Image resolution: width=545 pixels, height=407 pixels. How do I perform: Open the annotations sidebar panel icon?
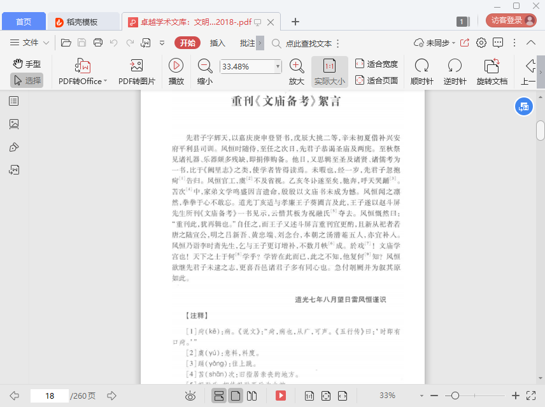coord(14,147)
